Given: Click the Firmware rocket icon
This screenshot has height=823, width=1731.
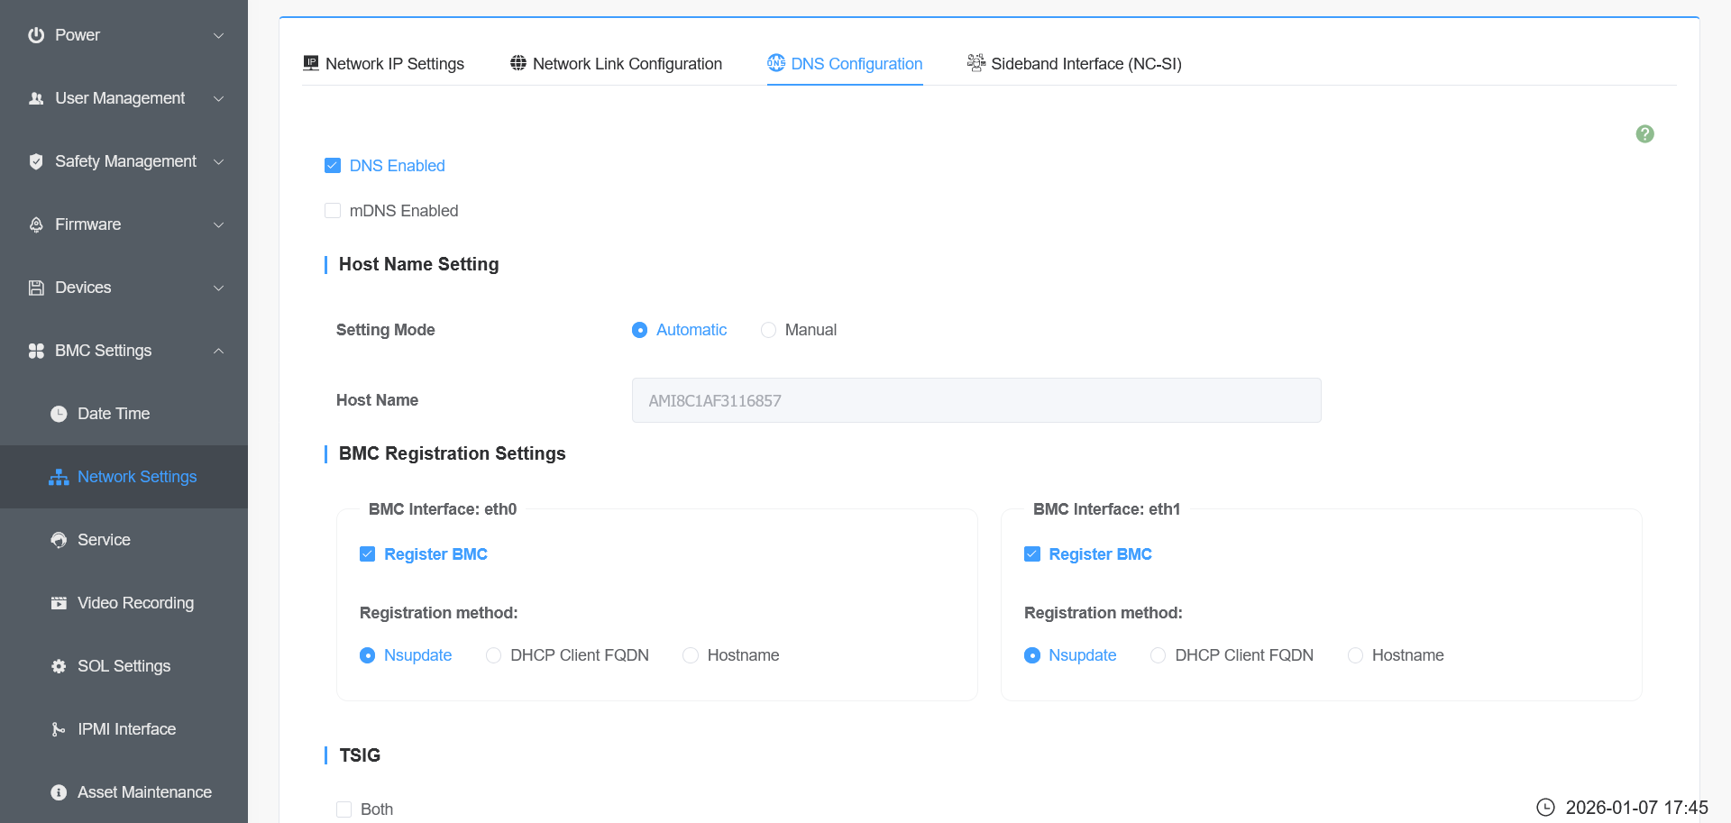Looking at the screenshot, I should (36, 224).
